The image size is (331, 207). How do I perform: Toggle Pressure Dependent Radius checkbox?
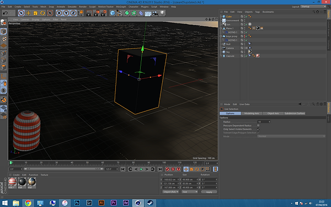[258, 125]
